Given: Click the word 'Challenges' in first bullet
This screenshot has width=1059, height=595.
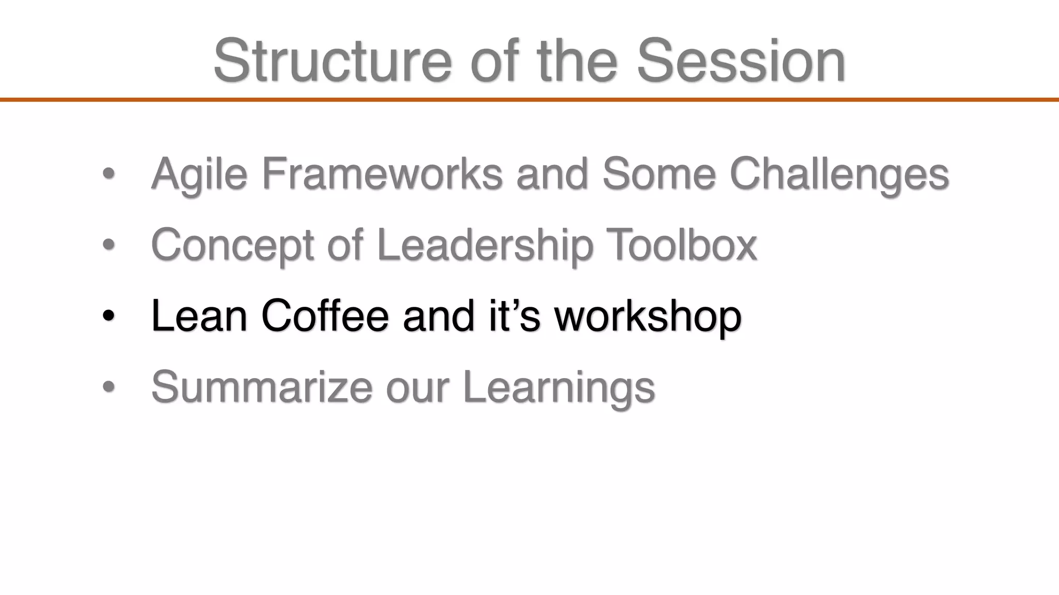Looking at the screenshot, I should tap(839, 175).
